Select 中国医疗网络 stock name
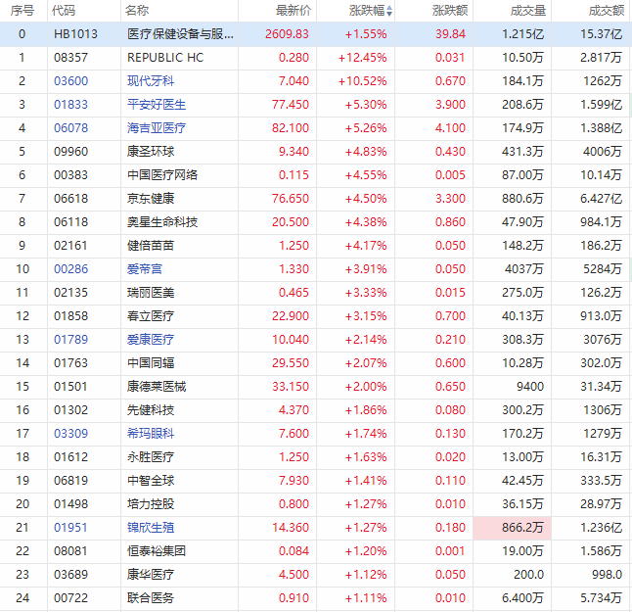This screenshot has height=612, width=632. (162, 175)
